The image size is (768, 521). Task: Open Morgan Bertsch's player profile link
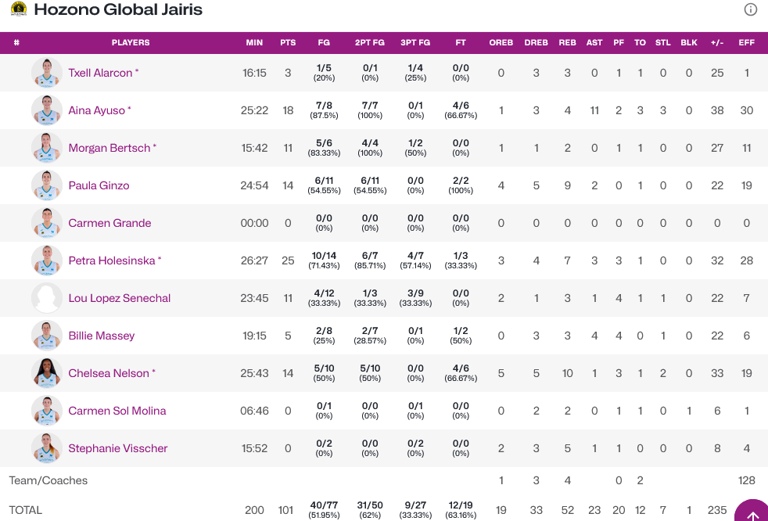(x=109, y=148)
